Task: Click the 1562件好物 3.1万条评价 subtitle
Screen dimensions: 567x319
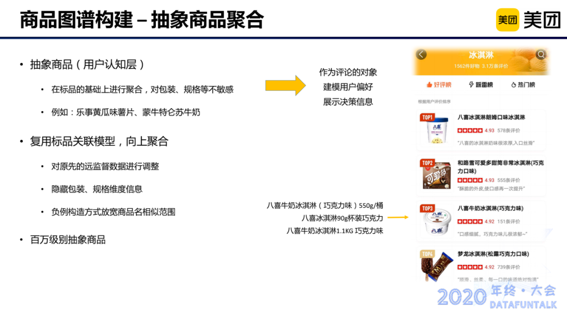Action: coord(481,66)
